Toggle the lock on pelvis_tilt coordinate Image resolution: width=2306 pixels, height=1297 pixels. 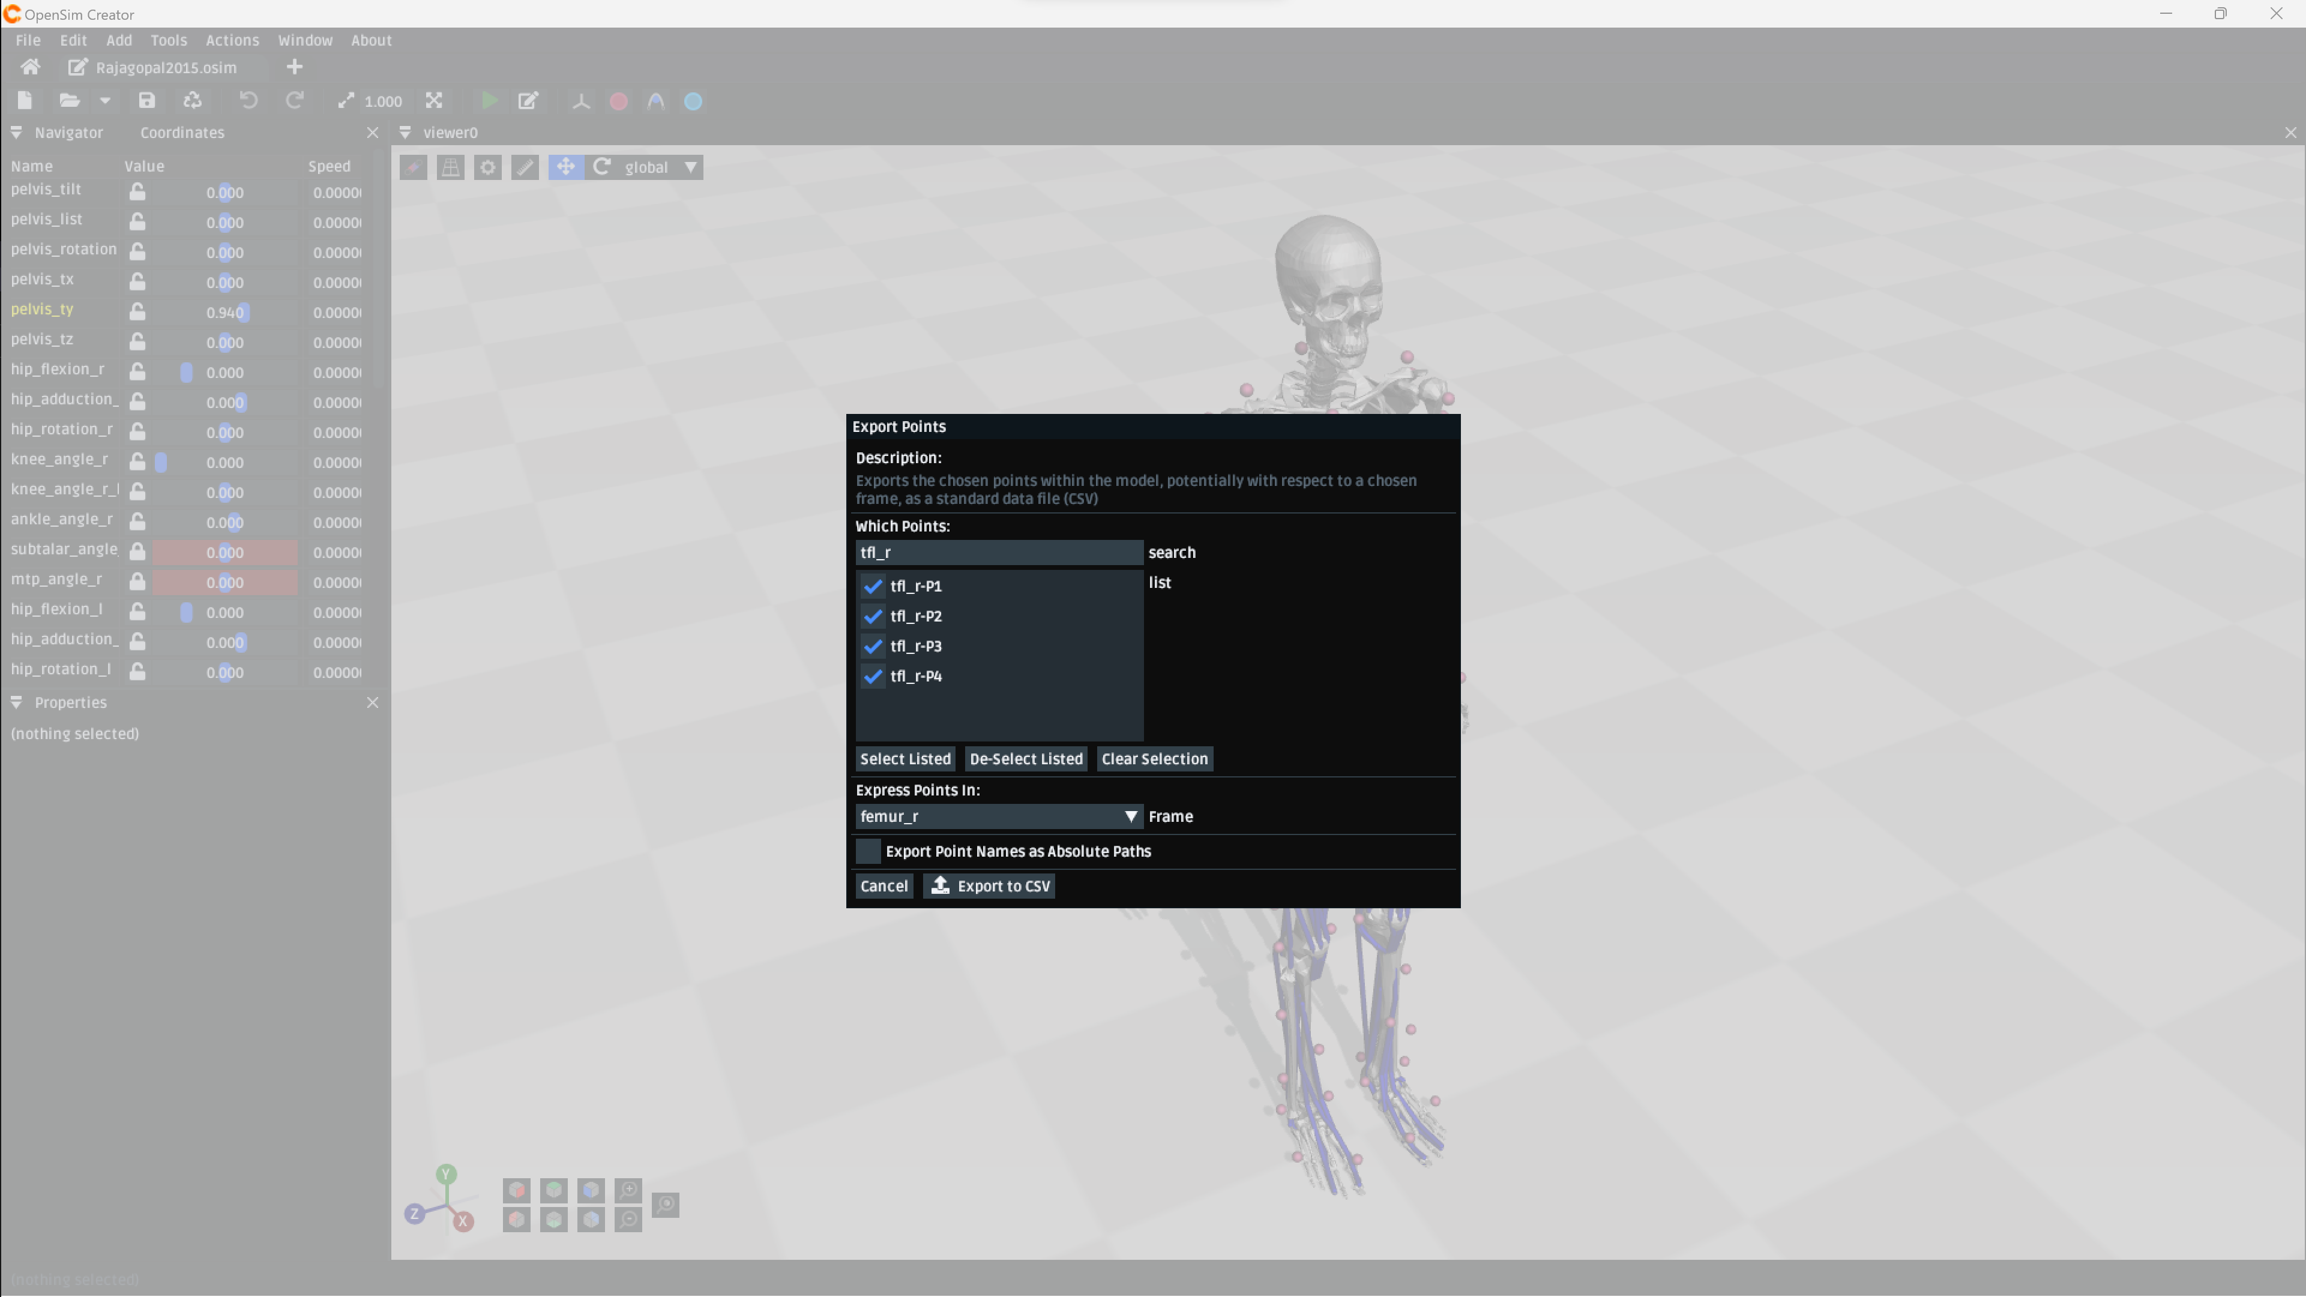[x=137, y=191]
